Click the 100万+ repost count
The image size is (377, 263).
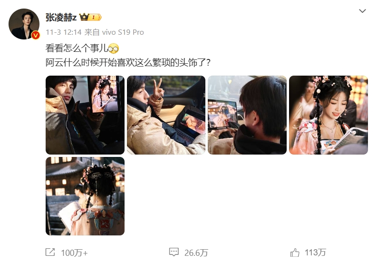74,253
